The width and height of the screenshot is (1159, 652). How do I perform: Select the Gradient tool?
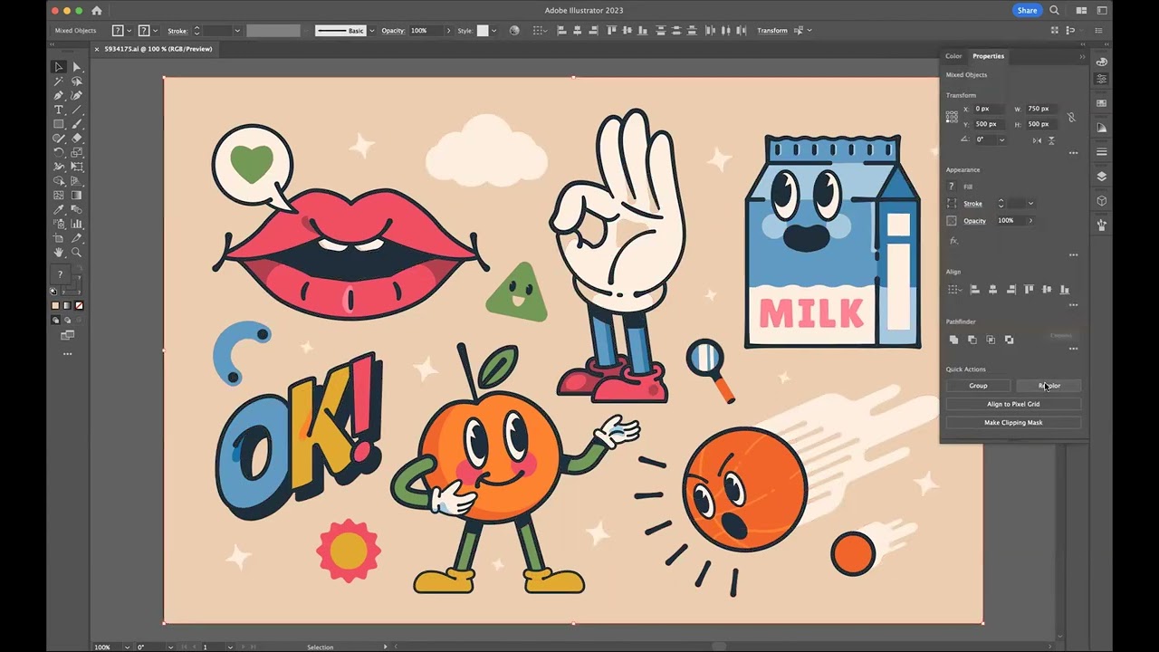point(77,195)
